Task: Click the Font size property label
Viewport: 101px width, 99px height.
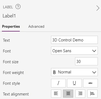Action: [x=11, y=62]
